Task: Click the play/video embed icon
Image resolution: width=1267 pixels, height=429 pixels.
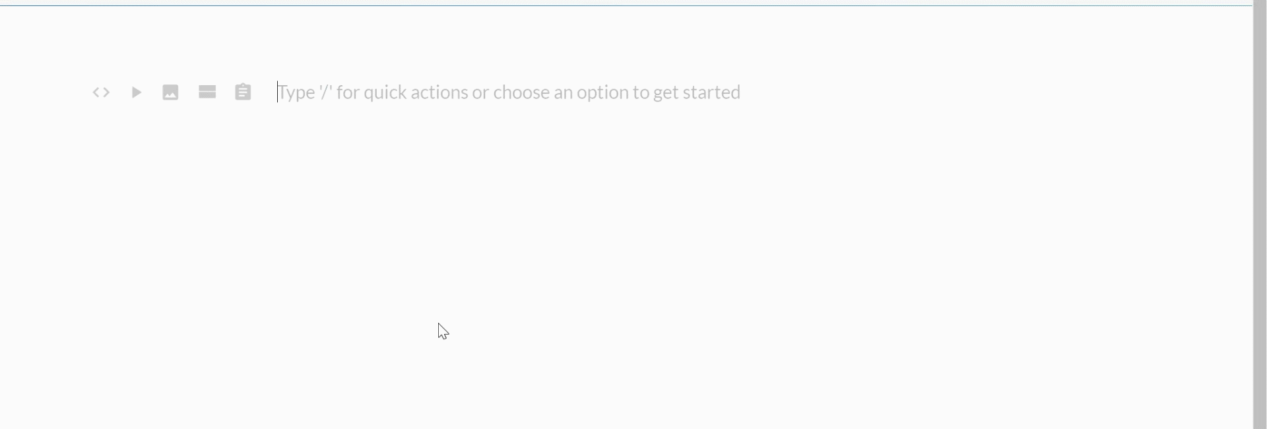Action: coord(136,92)
